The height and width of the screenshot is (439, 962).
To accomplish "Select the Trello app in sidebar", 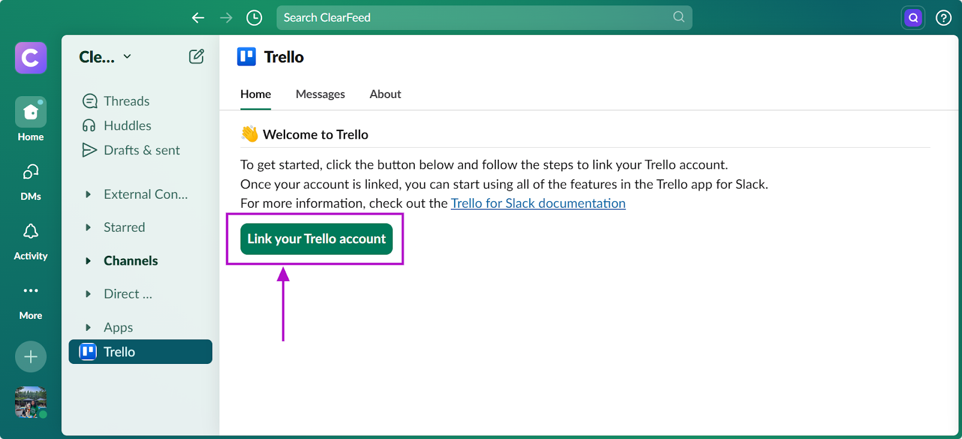I will tap(141, 352).
